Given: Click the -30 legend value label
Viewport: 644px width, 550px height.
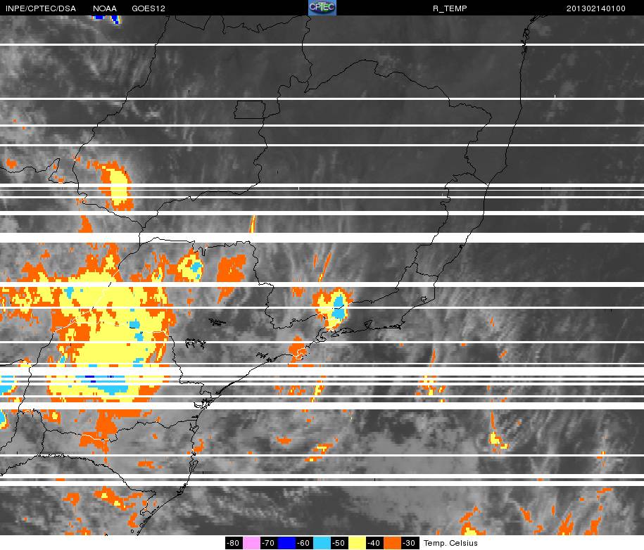Looking at the screenshot, I should pos(410,543).
